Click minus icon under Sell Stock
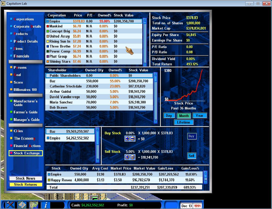Viewport: 272px width, 209px height. (133, 157)
